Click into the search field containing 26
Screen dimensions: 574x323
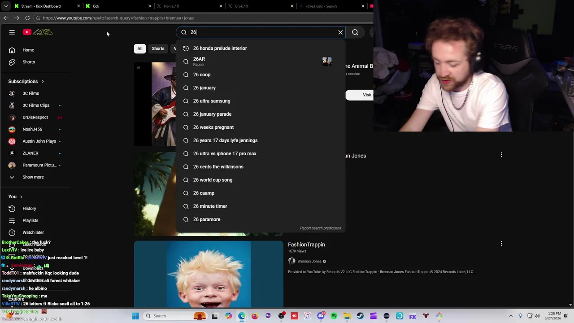coord(260,32)
